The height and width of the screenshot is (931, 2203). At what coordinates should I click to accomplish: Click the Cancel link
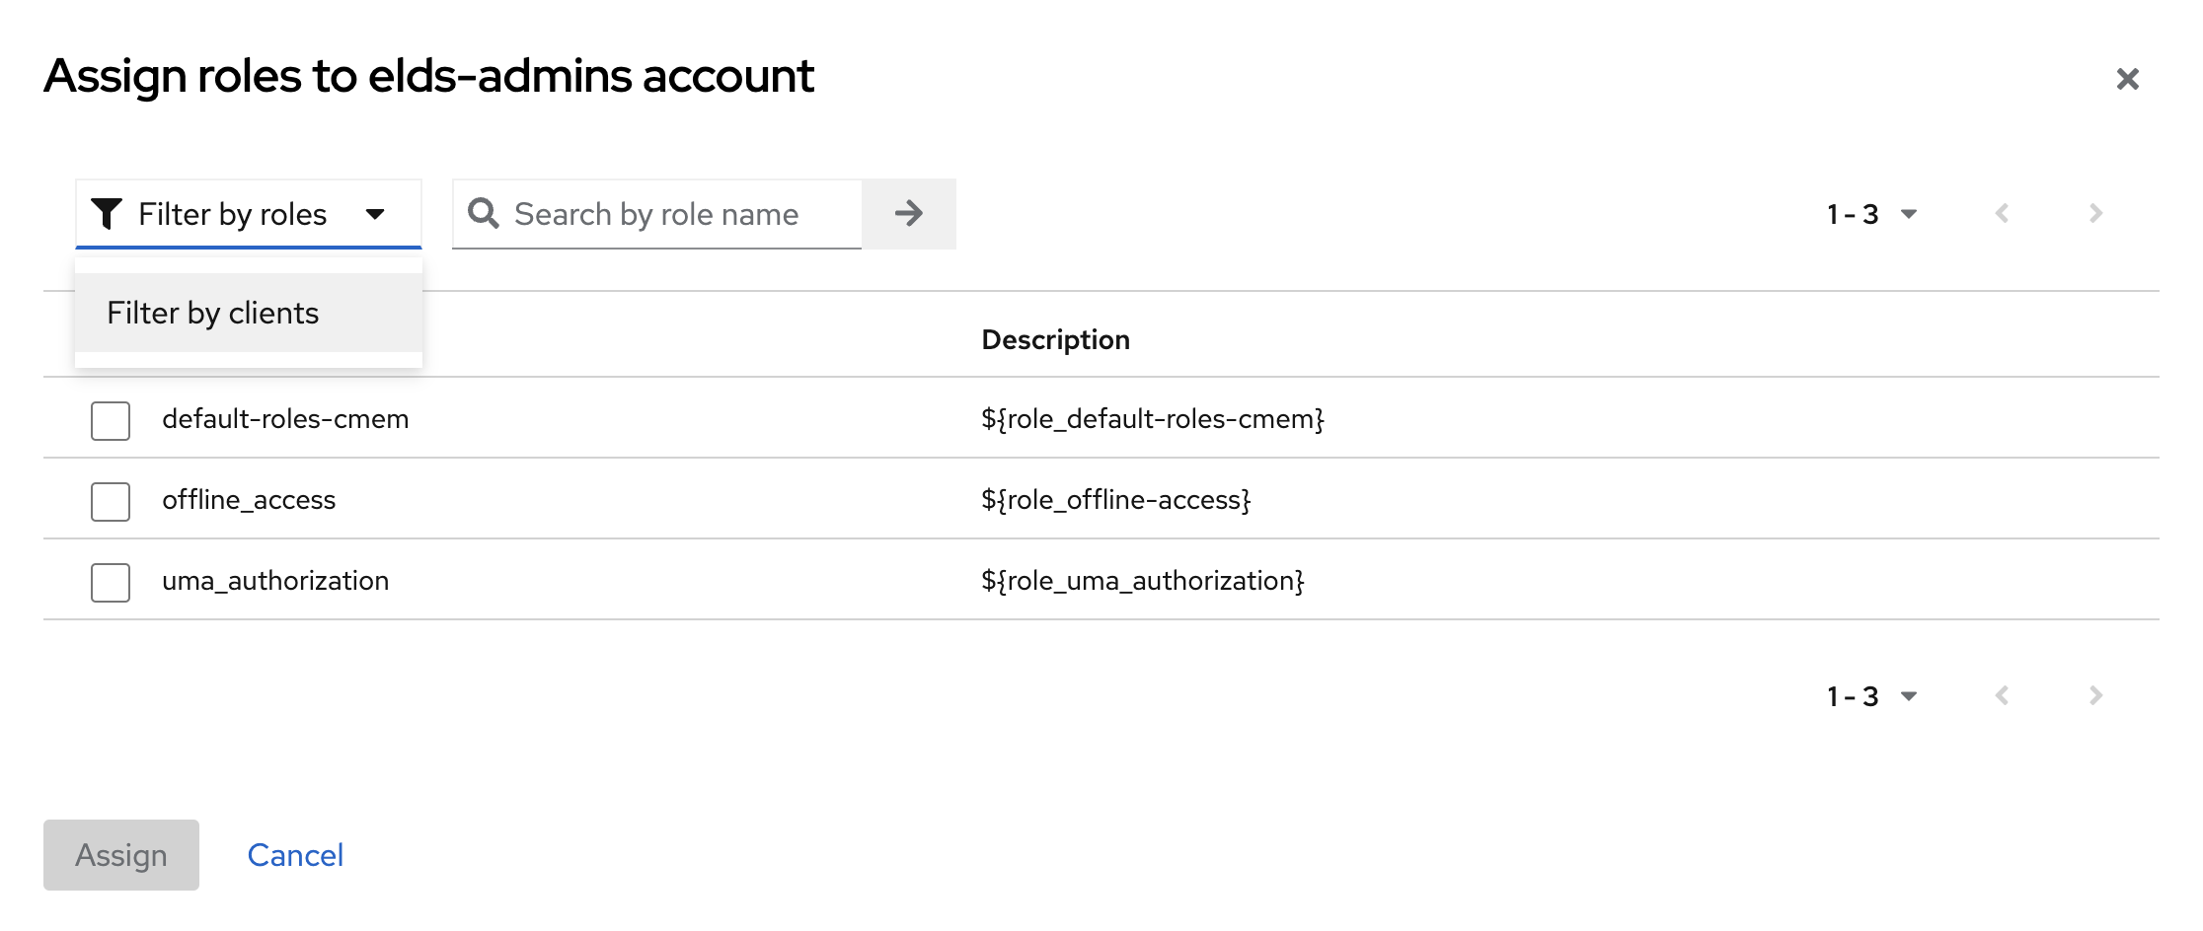[295, 855]
